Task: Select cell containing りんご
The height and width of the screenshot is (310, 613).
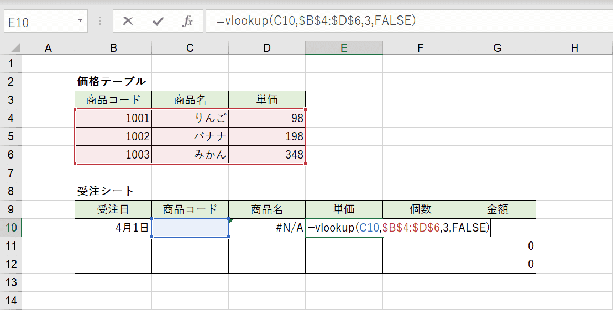Action: pyautogui.click(x=190, y=118)
